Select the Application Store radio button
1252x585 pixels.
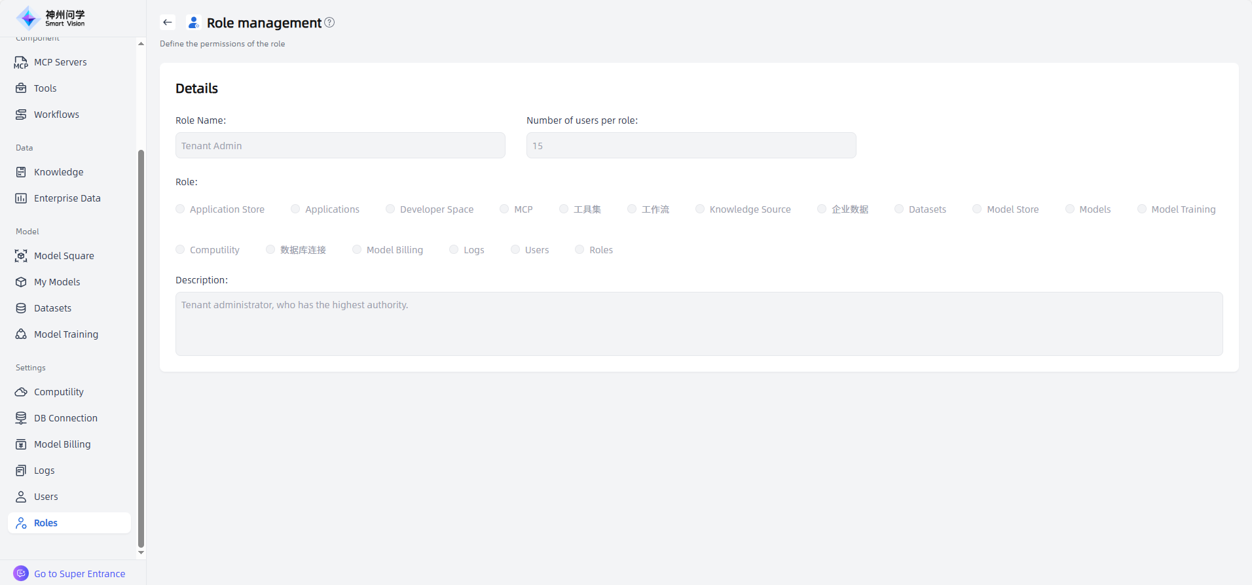tap(180, 209)
